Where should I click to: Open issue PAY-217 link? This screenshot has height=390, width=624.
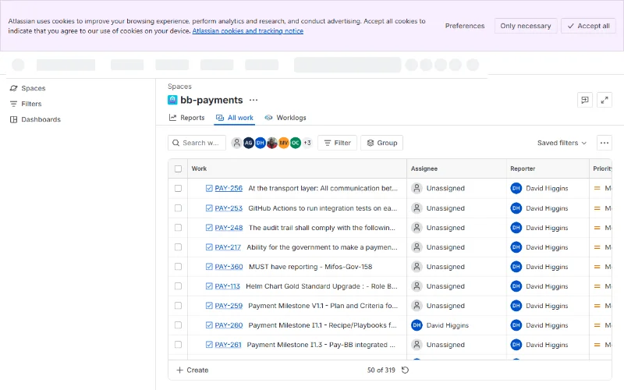click(228, 247)
